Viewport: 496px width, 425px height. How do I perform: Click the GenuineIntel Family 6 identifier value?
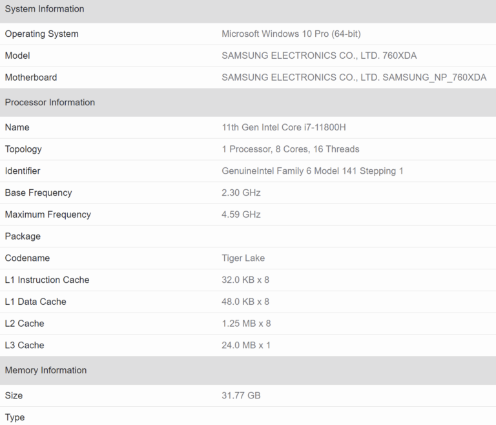313,171
